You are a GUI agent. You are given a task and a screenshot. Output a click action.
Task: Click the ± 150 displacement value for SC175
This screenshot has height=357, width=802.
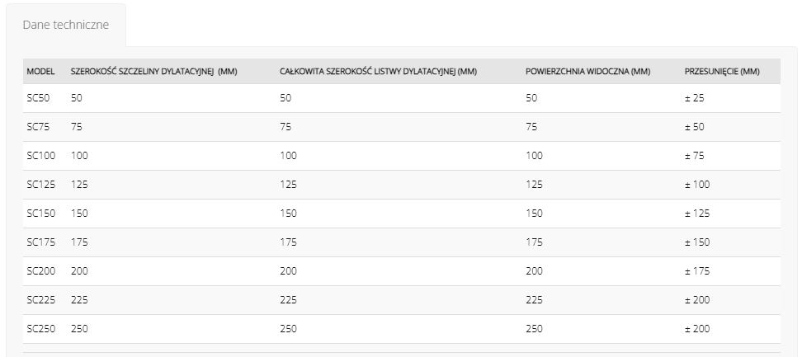point(697,242)
